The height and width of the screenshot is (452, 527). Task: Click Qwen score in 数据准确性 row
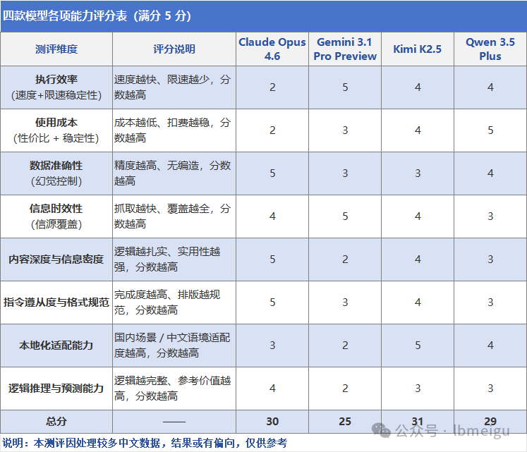(490, 173)
